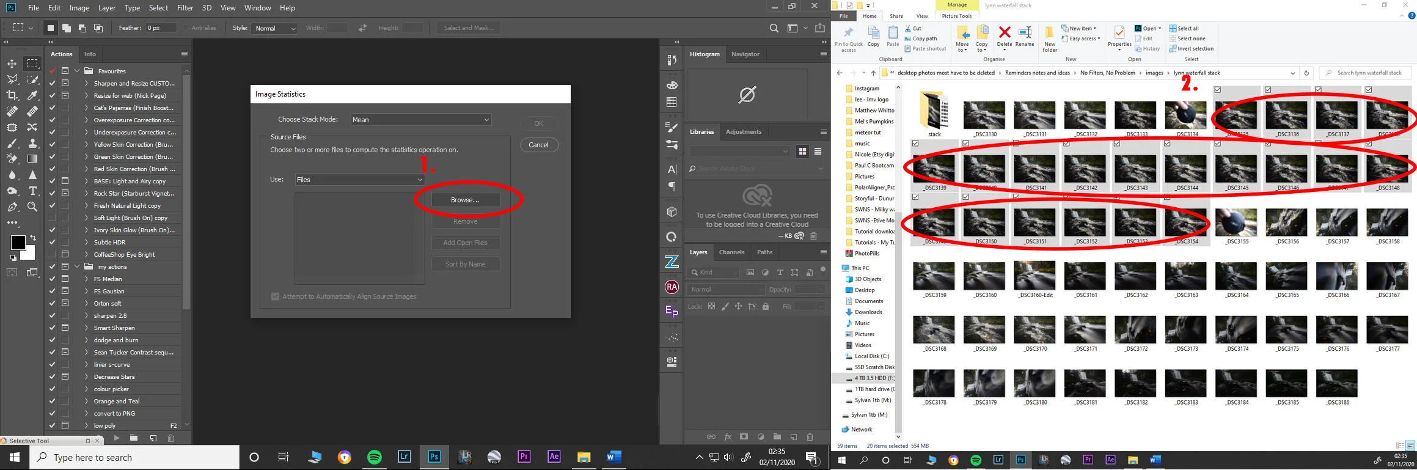1417x470 pixels.
Task: Select the Clone Stamp tool
Action: [x=32, y=143]
